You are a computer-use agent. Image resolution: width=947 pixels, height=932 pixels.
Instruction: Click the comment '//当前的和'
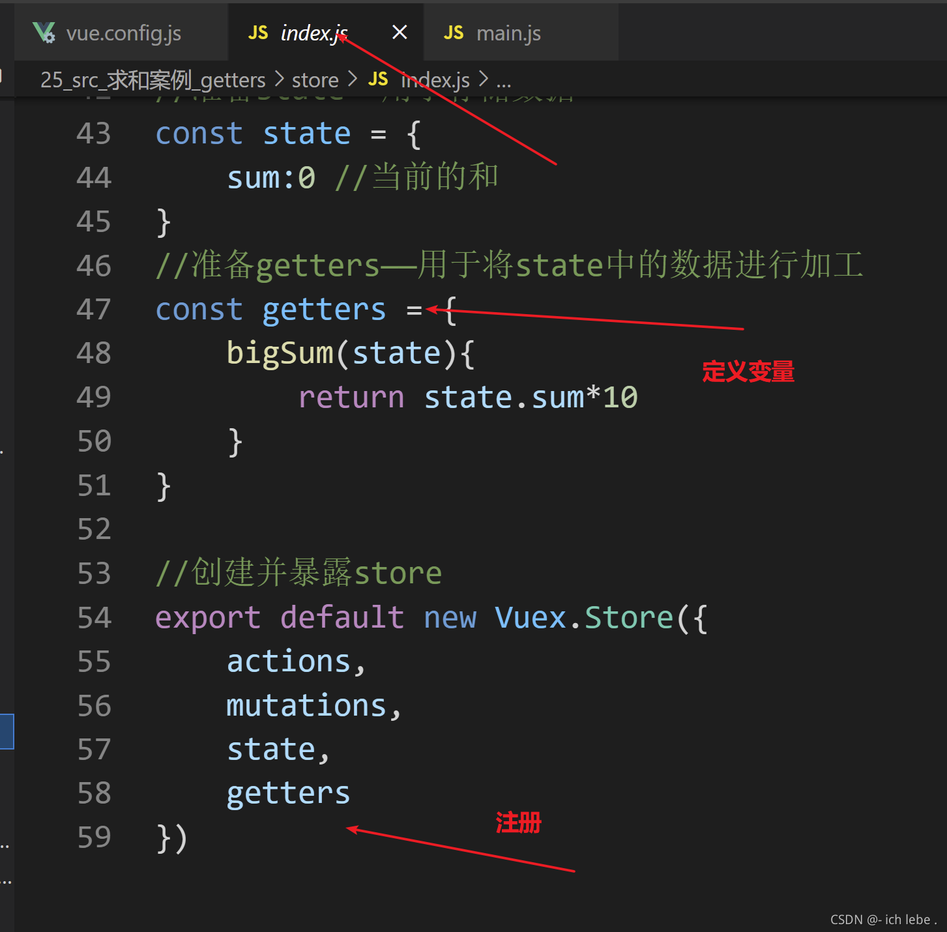pyautogui.click(x=416, y=177)
